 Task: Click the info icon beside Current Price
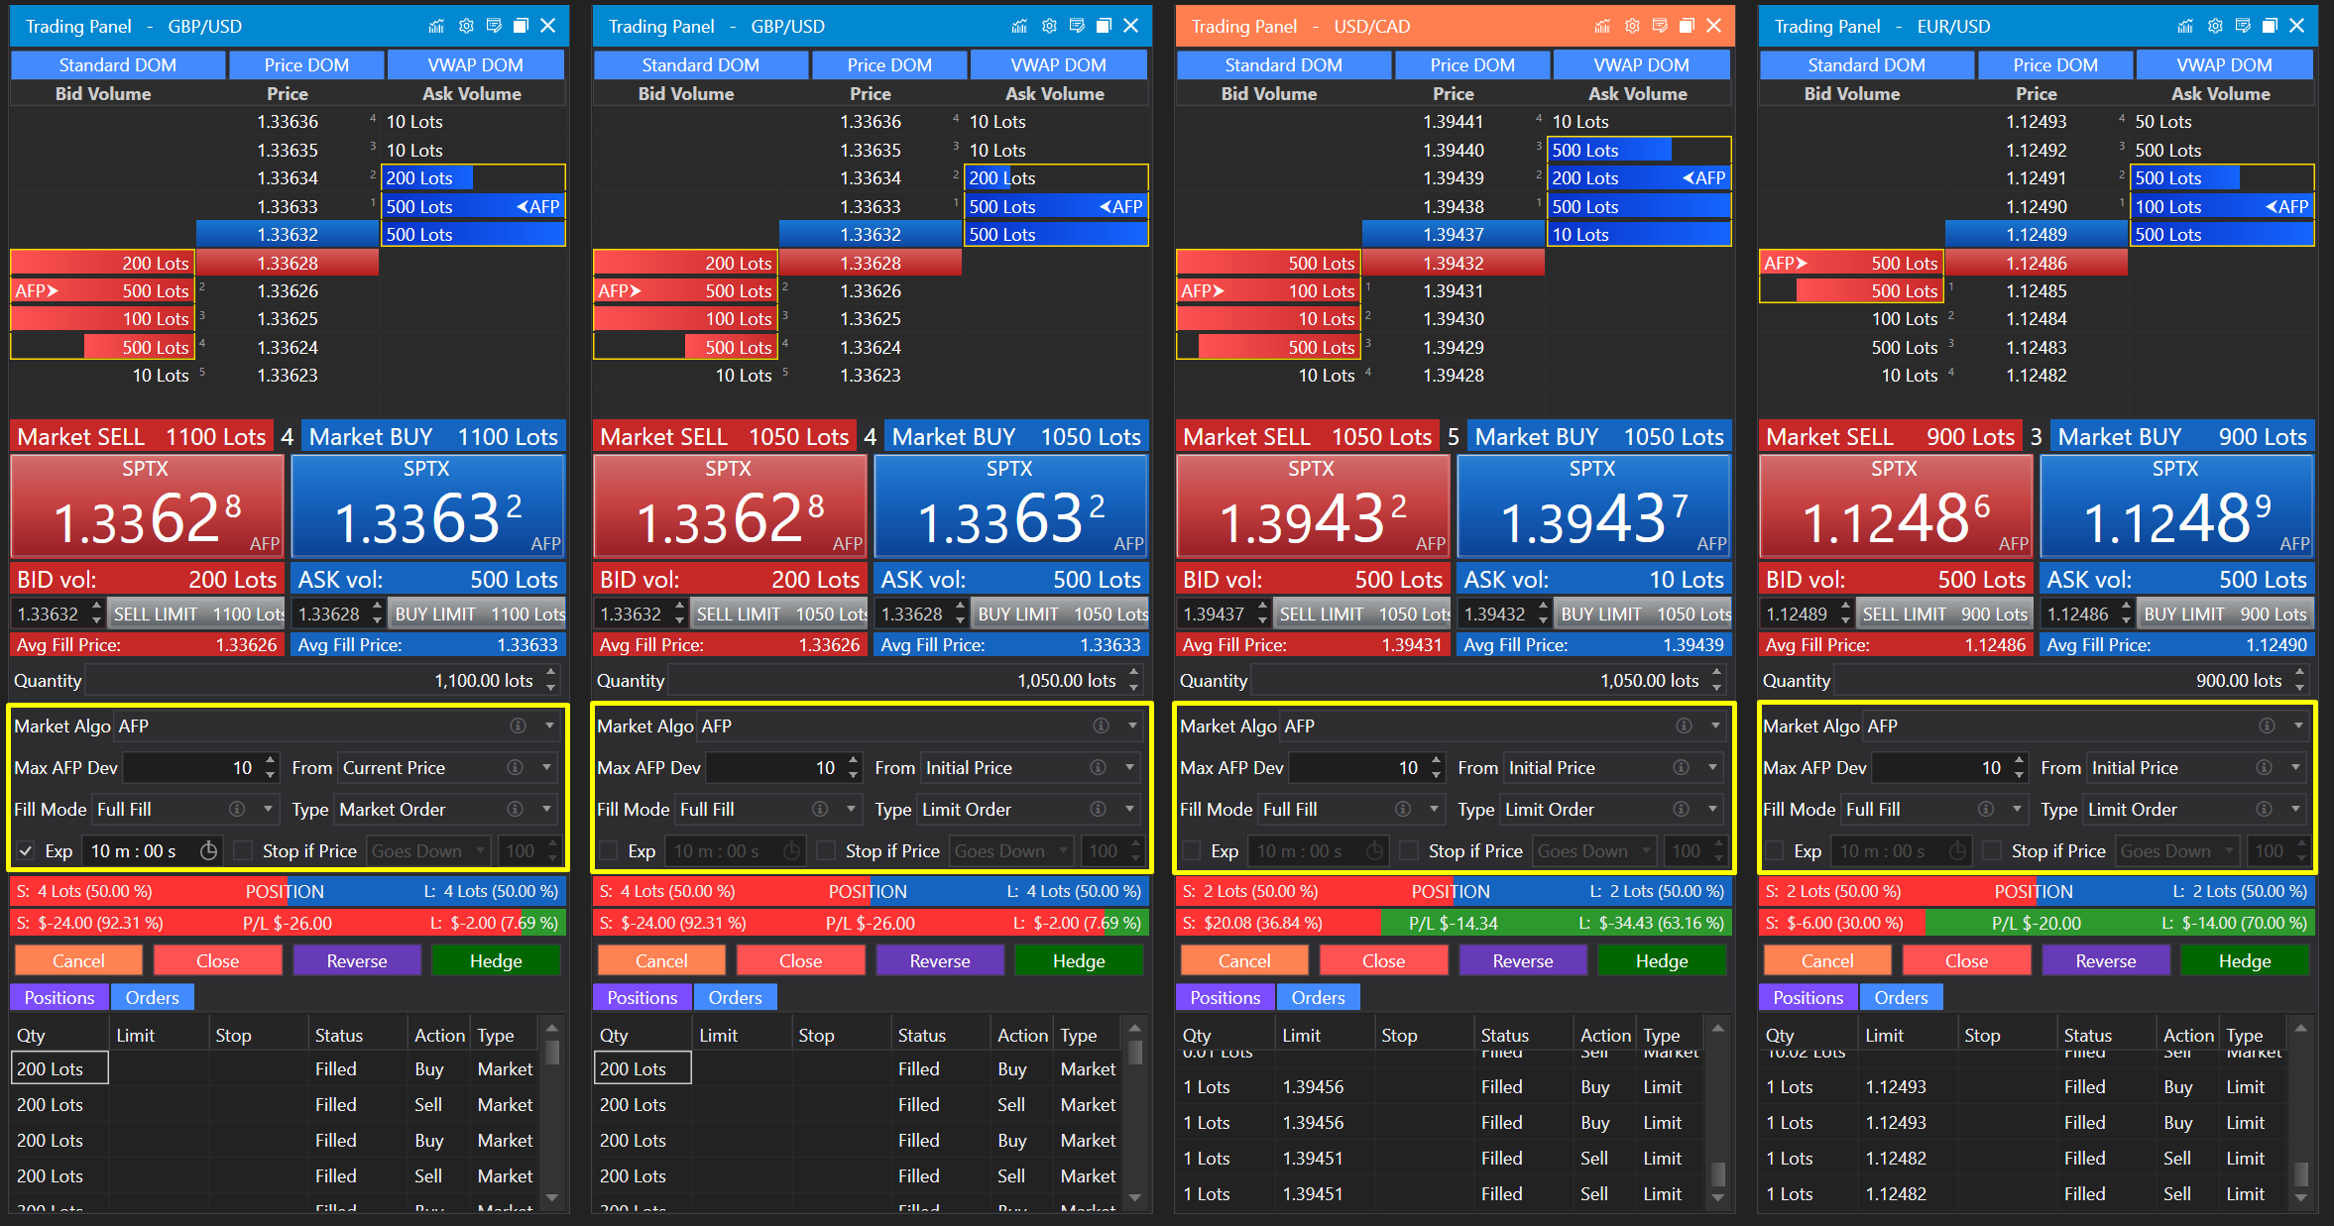tap(516, 768)
